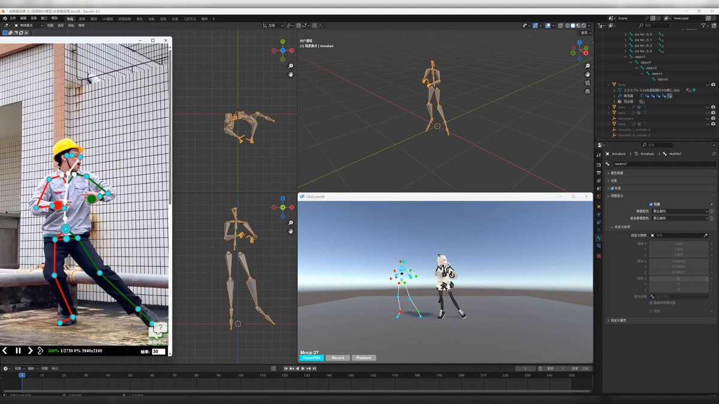
Task: Click the Blender logo icon in the menu bar
Action: point(5,19)
